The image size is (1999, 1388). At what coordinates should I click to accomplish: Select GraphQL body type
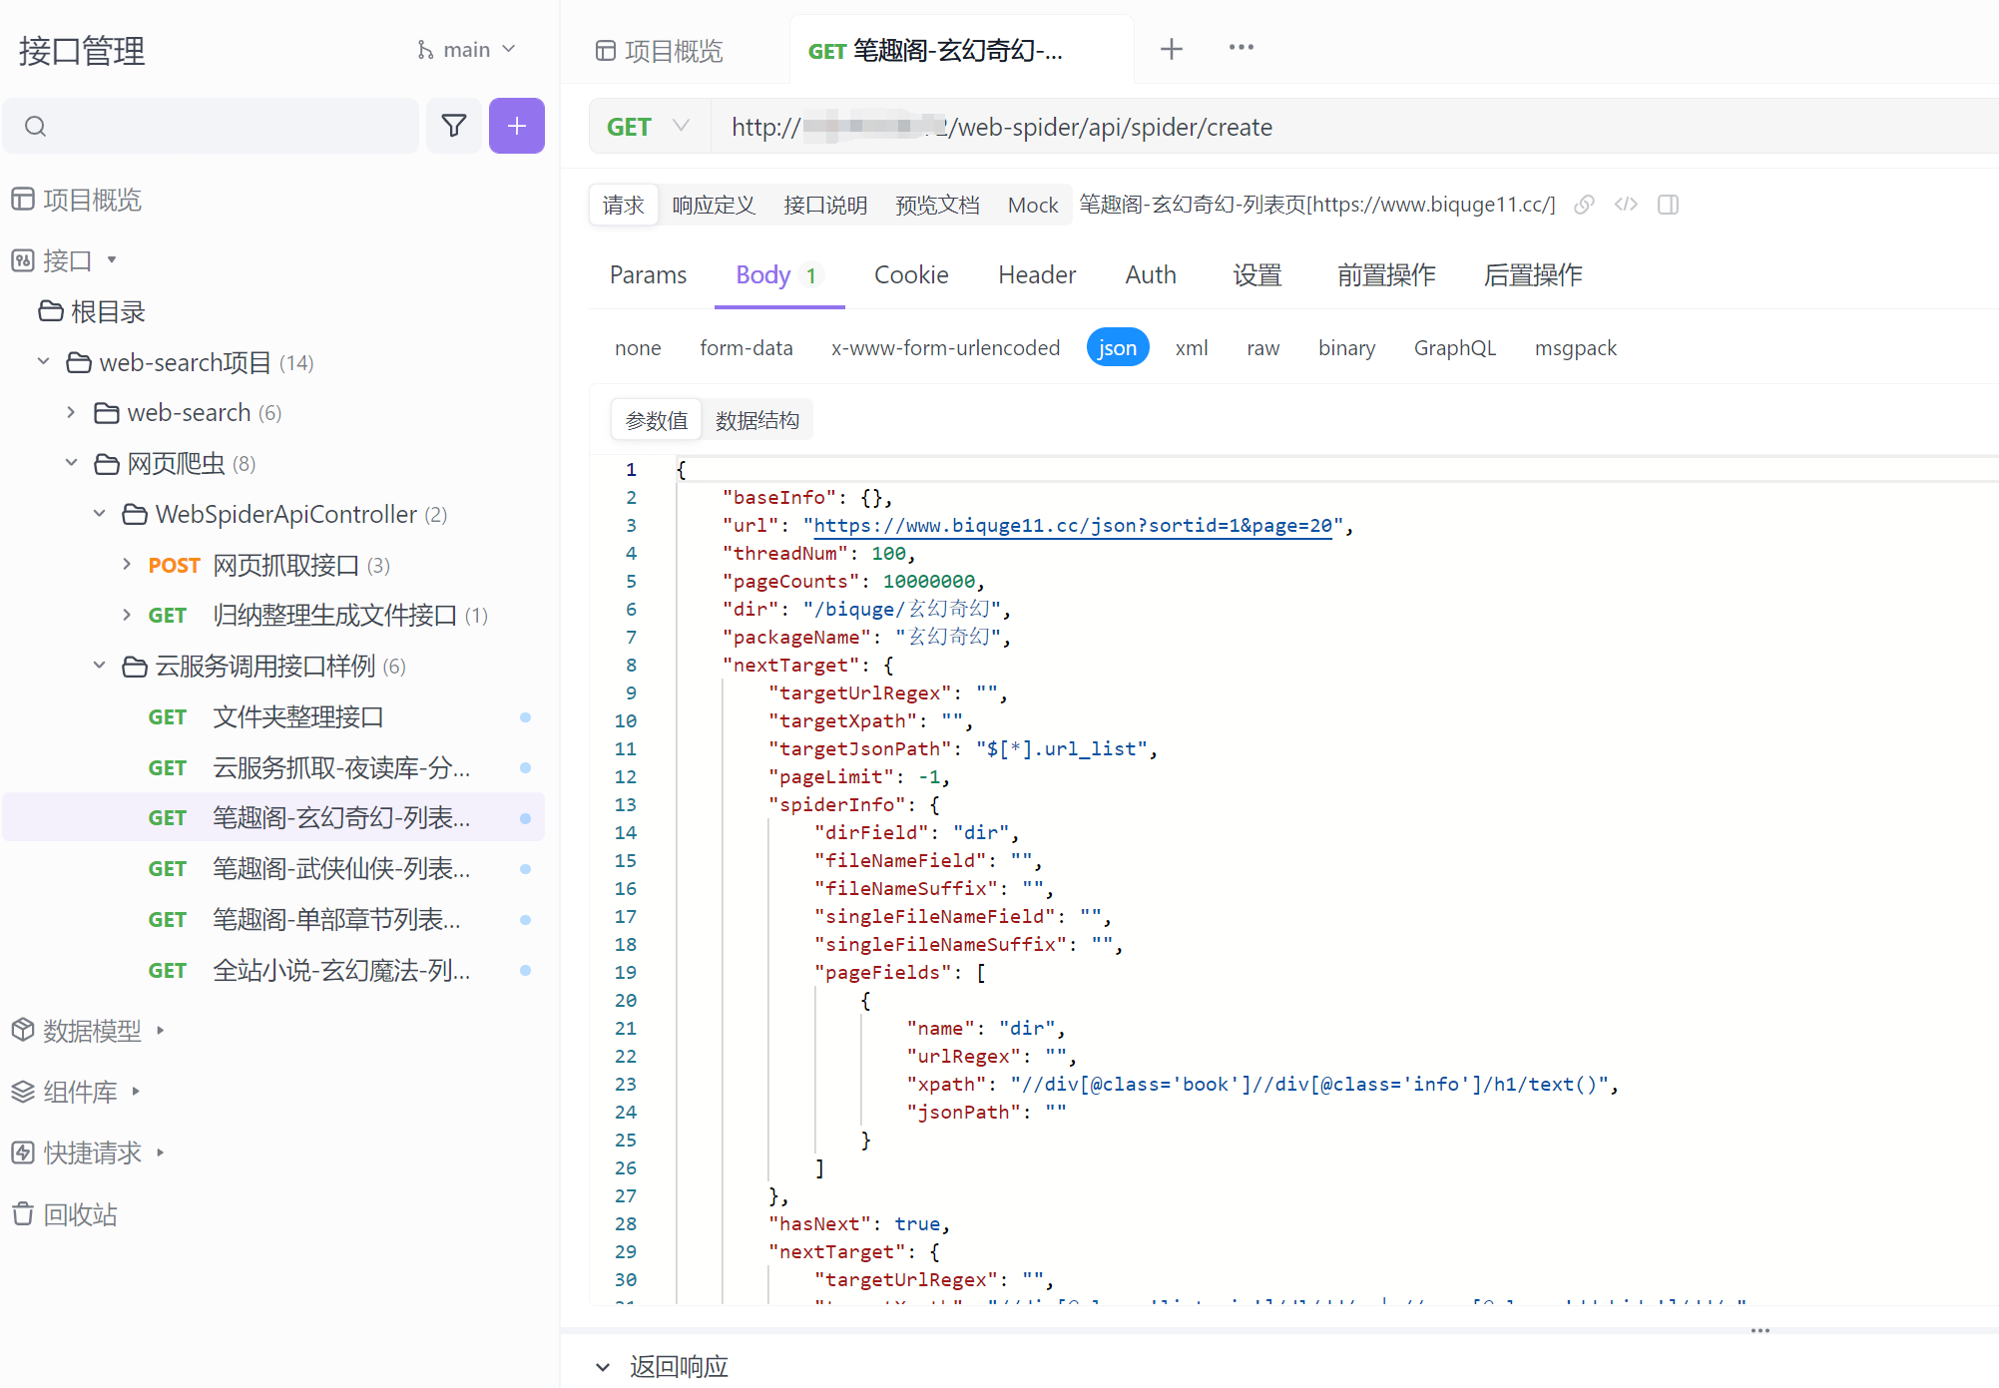(1454, 348)
